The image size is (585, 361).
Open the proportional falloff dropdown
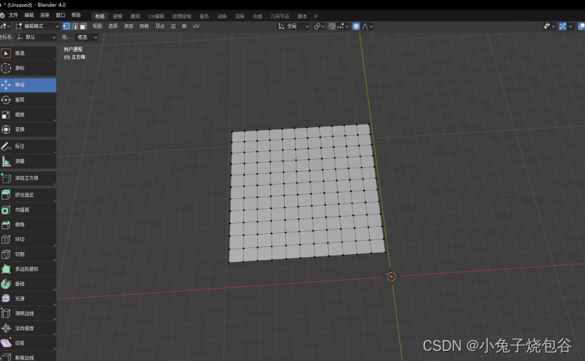(x=367, y=26)
